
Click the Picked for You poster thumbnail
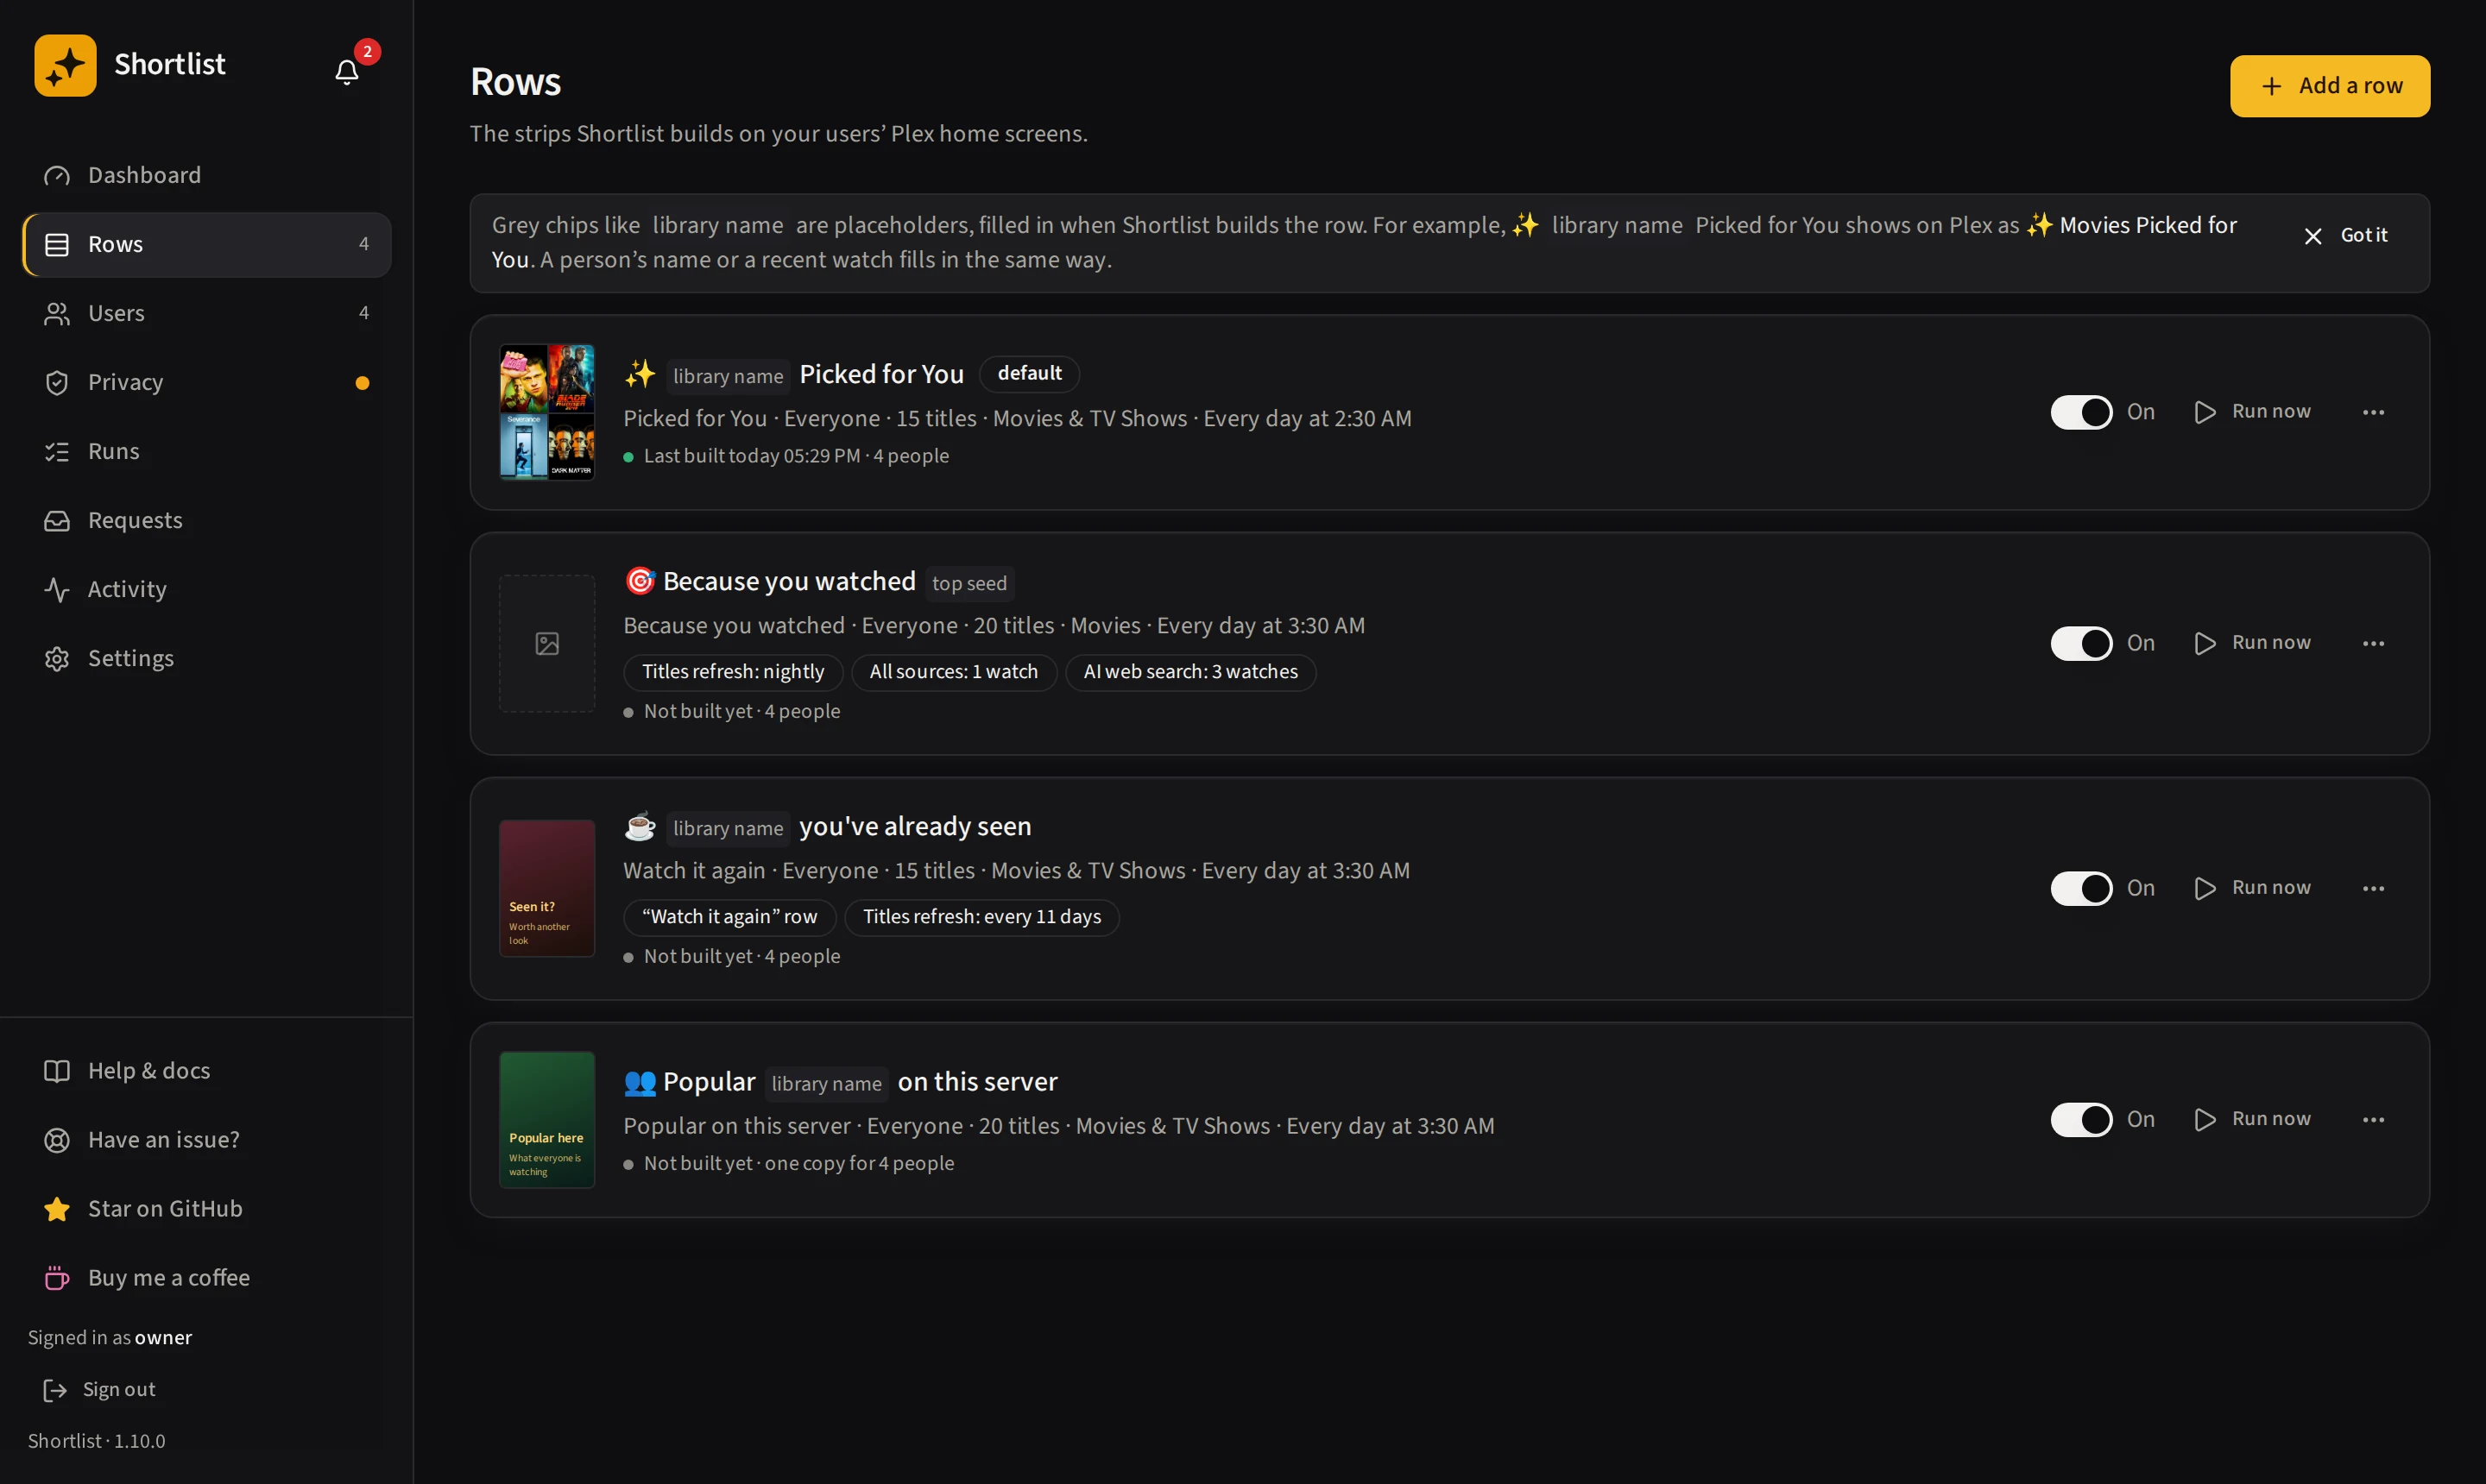click(547, 412)
